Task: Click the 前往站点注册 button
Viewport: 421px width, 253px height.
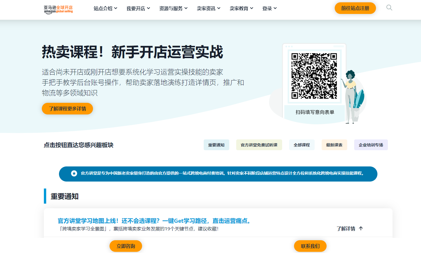Action: (x=355, y=8)
